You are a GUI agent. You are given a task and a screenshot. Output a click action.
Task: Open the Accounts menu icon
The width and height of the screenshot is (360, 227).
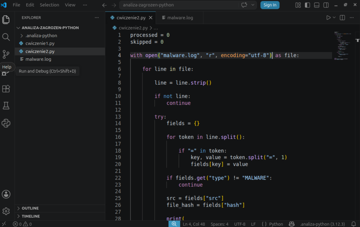tap(6, 194)
